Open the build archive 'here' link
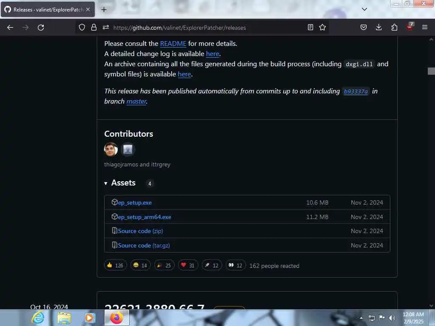This screenshot has height=326, width=435. pyautogui.click(x=184, y=74)
